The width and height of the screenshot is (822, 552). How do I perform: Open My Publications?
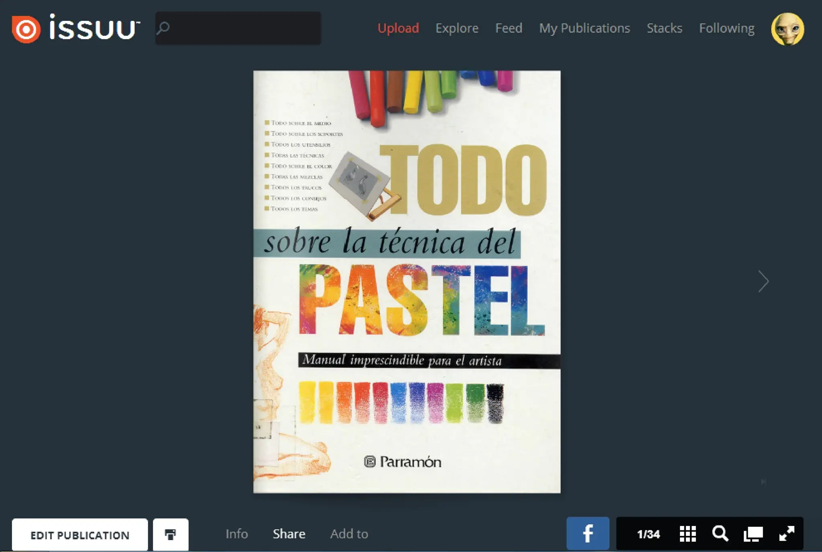click(584, 28)
